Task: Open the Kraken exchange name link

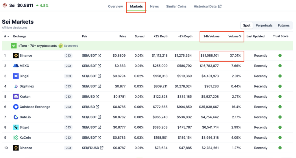Action: [25, 97]
